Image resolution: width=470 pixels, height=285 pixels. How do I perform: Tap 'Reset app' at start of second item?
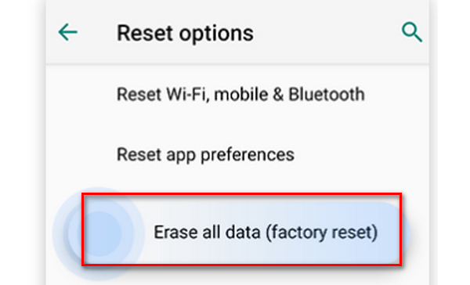click(x=156, y=155)
